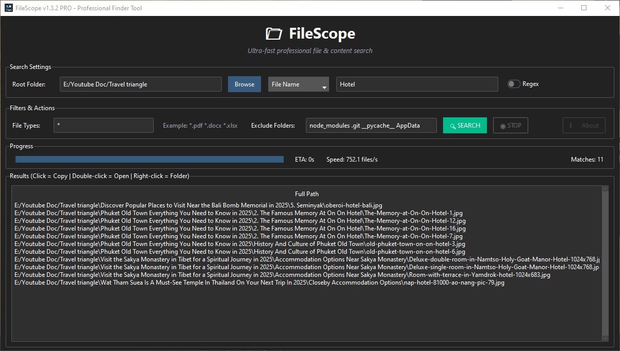The width and height of the screenshot is (620, 351).
Task: Click the Root Folder path field
Action: [x=141, y=84]
